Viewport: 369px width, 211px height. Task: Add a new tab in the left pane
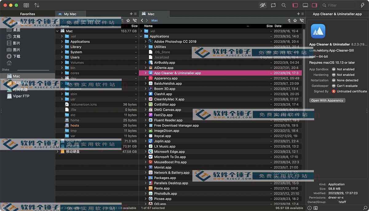[x=131, y=14]
